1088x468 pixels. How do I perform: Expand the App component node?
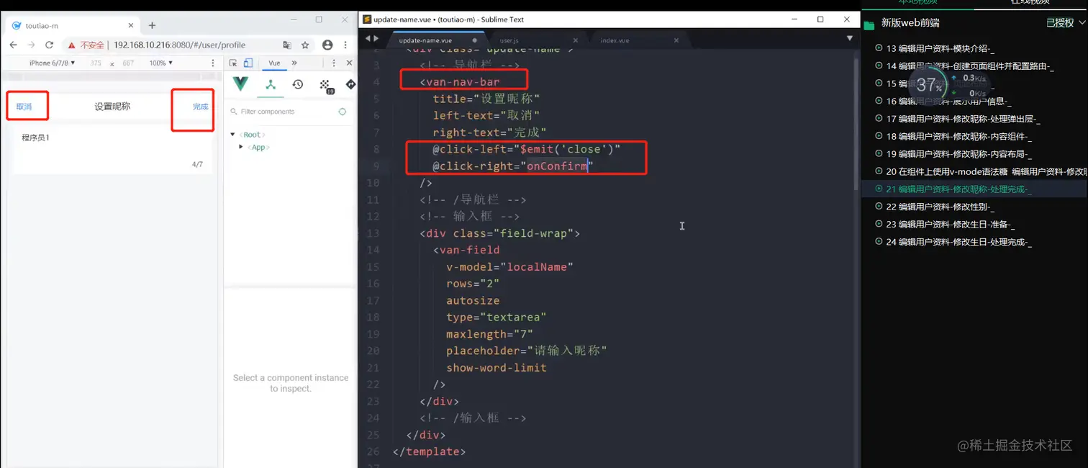[241, 147]
